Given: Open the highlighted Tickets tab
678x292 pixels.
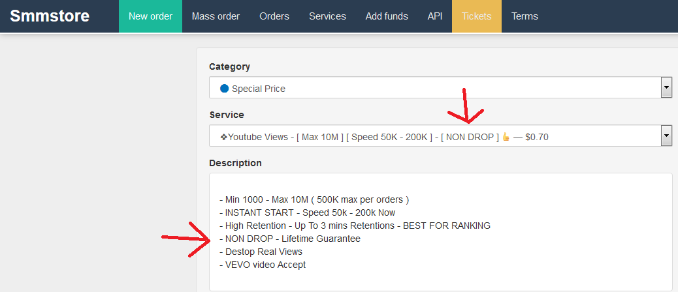Looking at the screenshot, I should pyautogui.click(x=477, y=16).
